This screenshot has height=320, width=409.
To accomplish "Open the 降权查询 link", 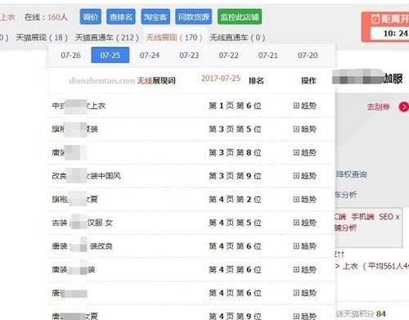I will pos(351,174).
